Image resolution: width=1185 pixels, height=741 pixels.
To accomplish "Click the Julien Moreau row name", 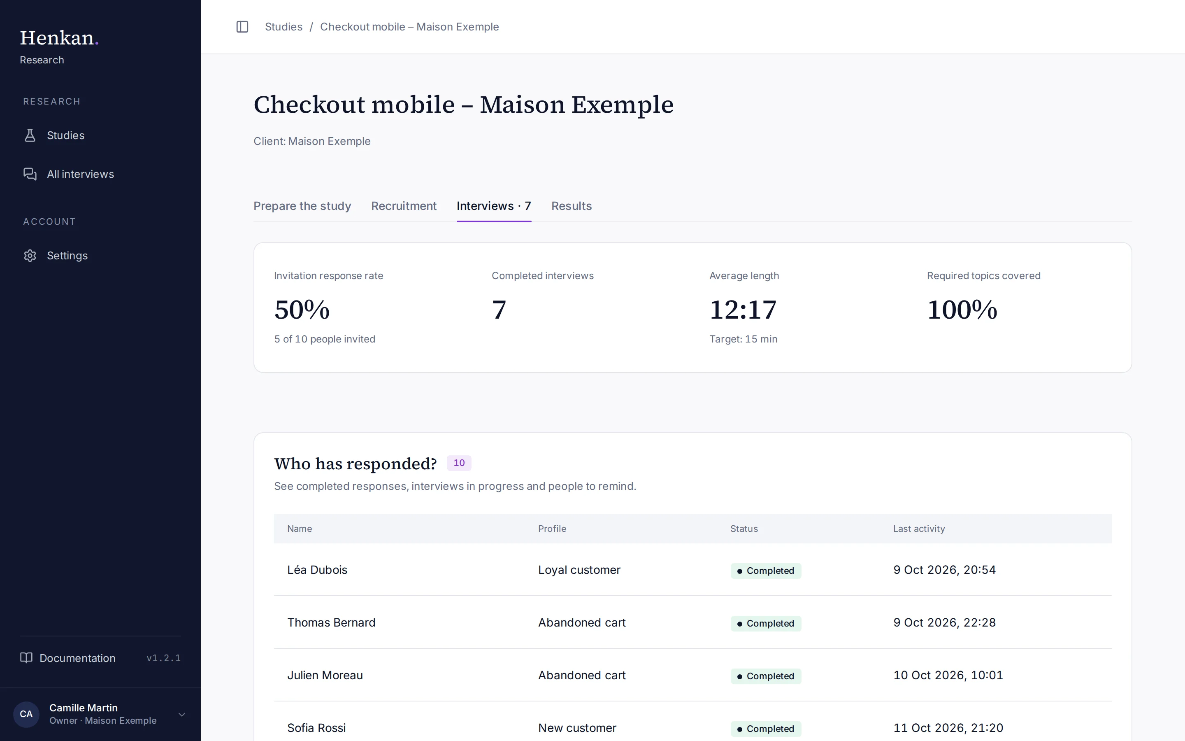I will point(325,675).
